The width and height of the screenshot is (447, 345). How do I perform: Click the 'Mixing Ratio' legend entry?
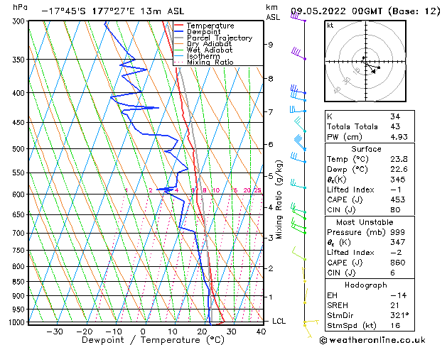210,62
